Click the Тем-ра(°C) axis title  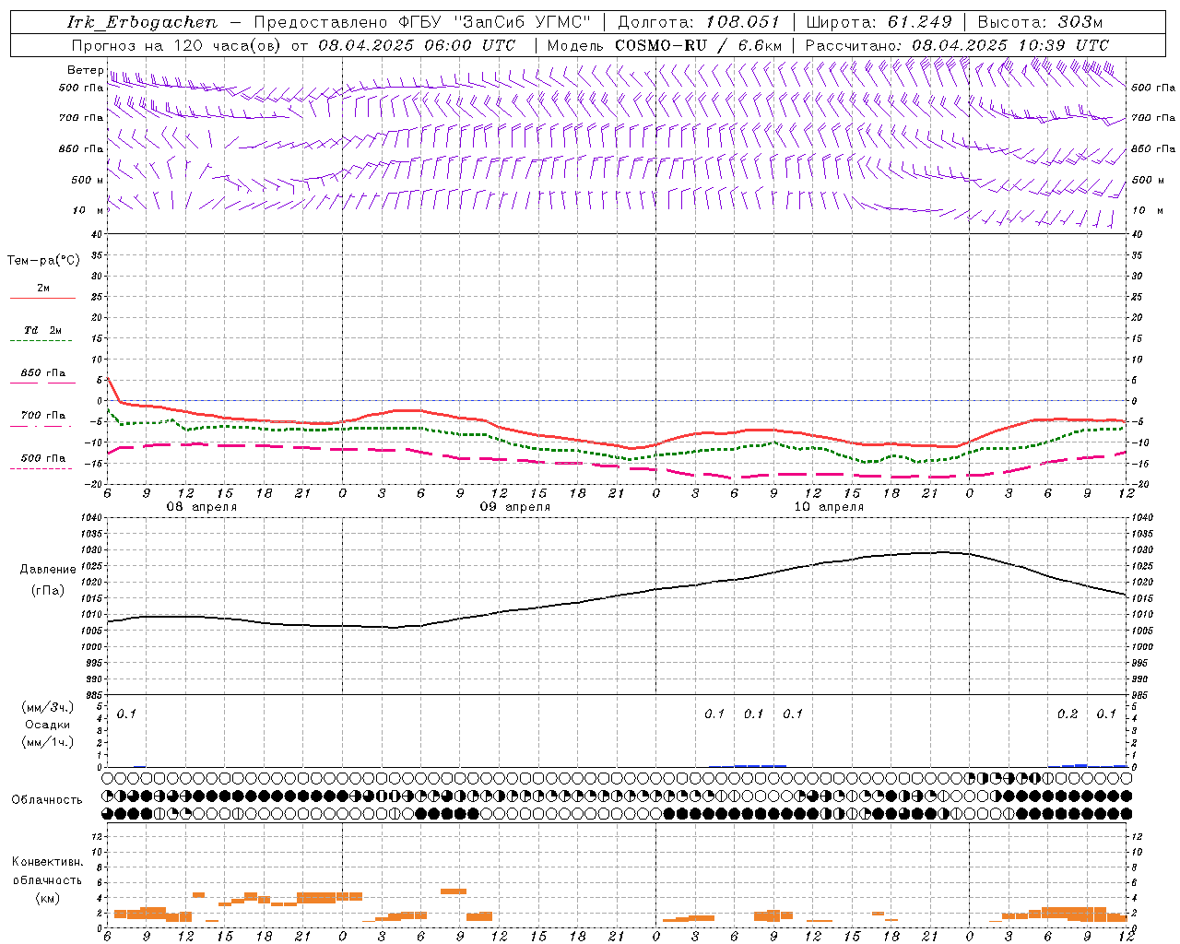point(43,261)
